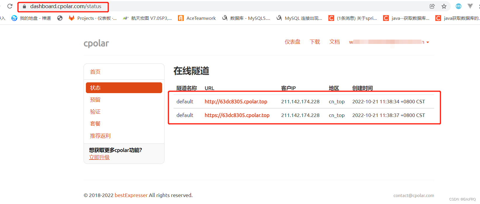Click the 立即升级 upgrade link
The width and height of the screenshot is (480, 204).
point(99,157)
